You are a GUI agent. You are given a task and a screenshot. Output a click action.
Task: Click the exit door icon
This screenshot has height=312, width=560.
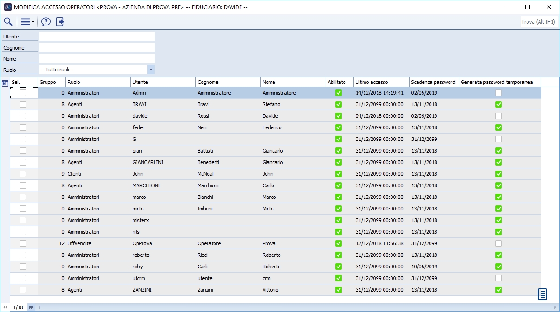(x=60, y=22)
